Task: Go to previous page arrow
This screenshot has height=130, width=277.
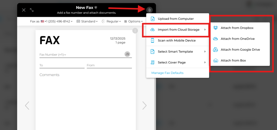Action: (27, 106)
